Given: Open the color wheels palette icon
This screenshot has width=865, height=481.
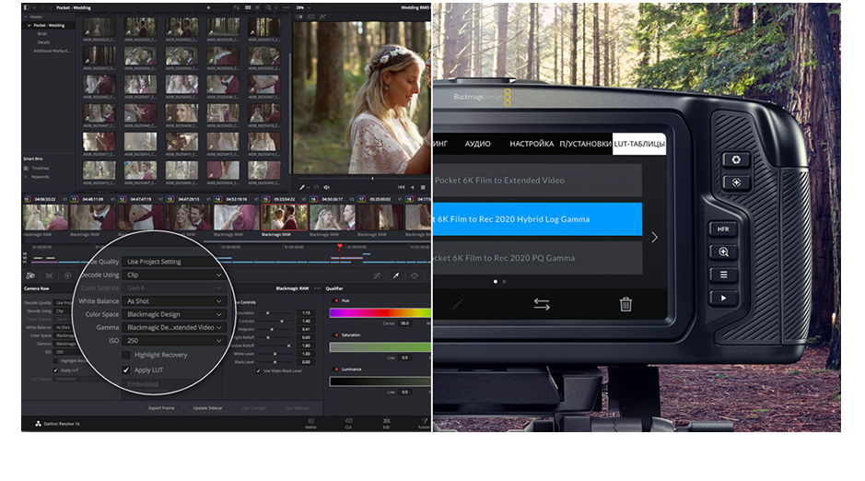Looking at the screenshot, I should (68, 276).
